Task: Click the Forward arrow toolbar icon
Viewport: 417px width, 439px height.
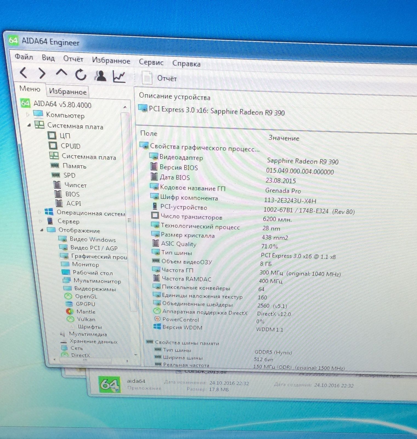Action: 42,73
